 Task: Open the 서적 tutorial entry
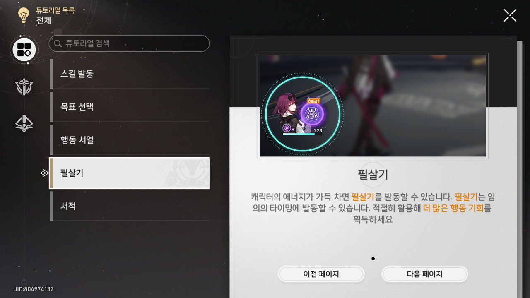[x=129, y=206]
